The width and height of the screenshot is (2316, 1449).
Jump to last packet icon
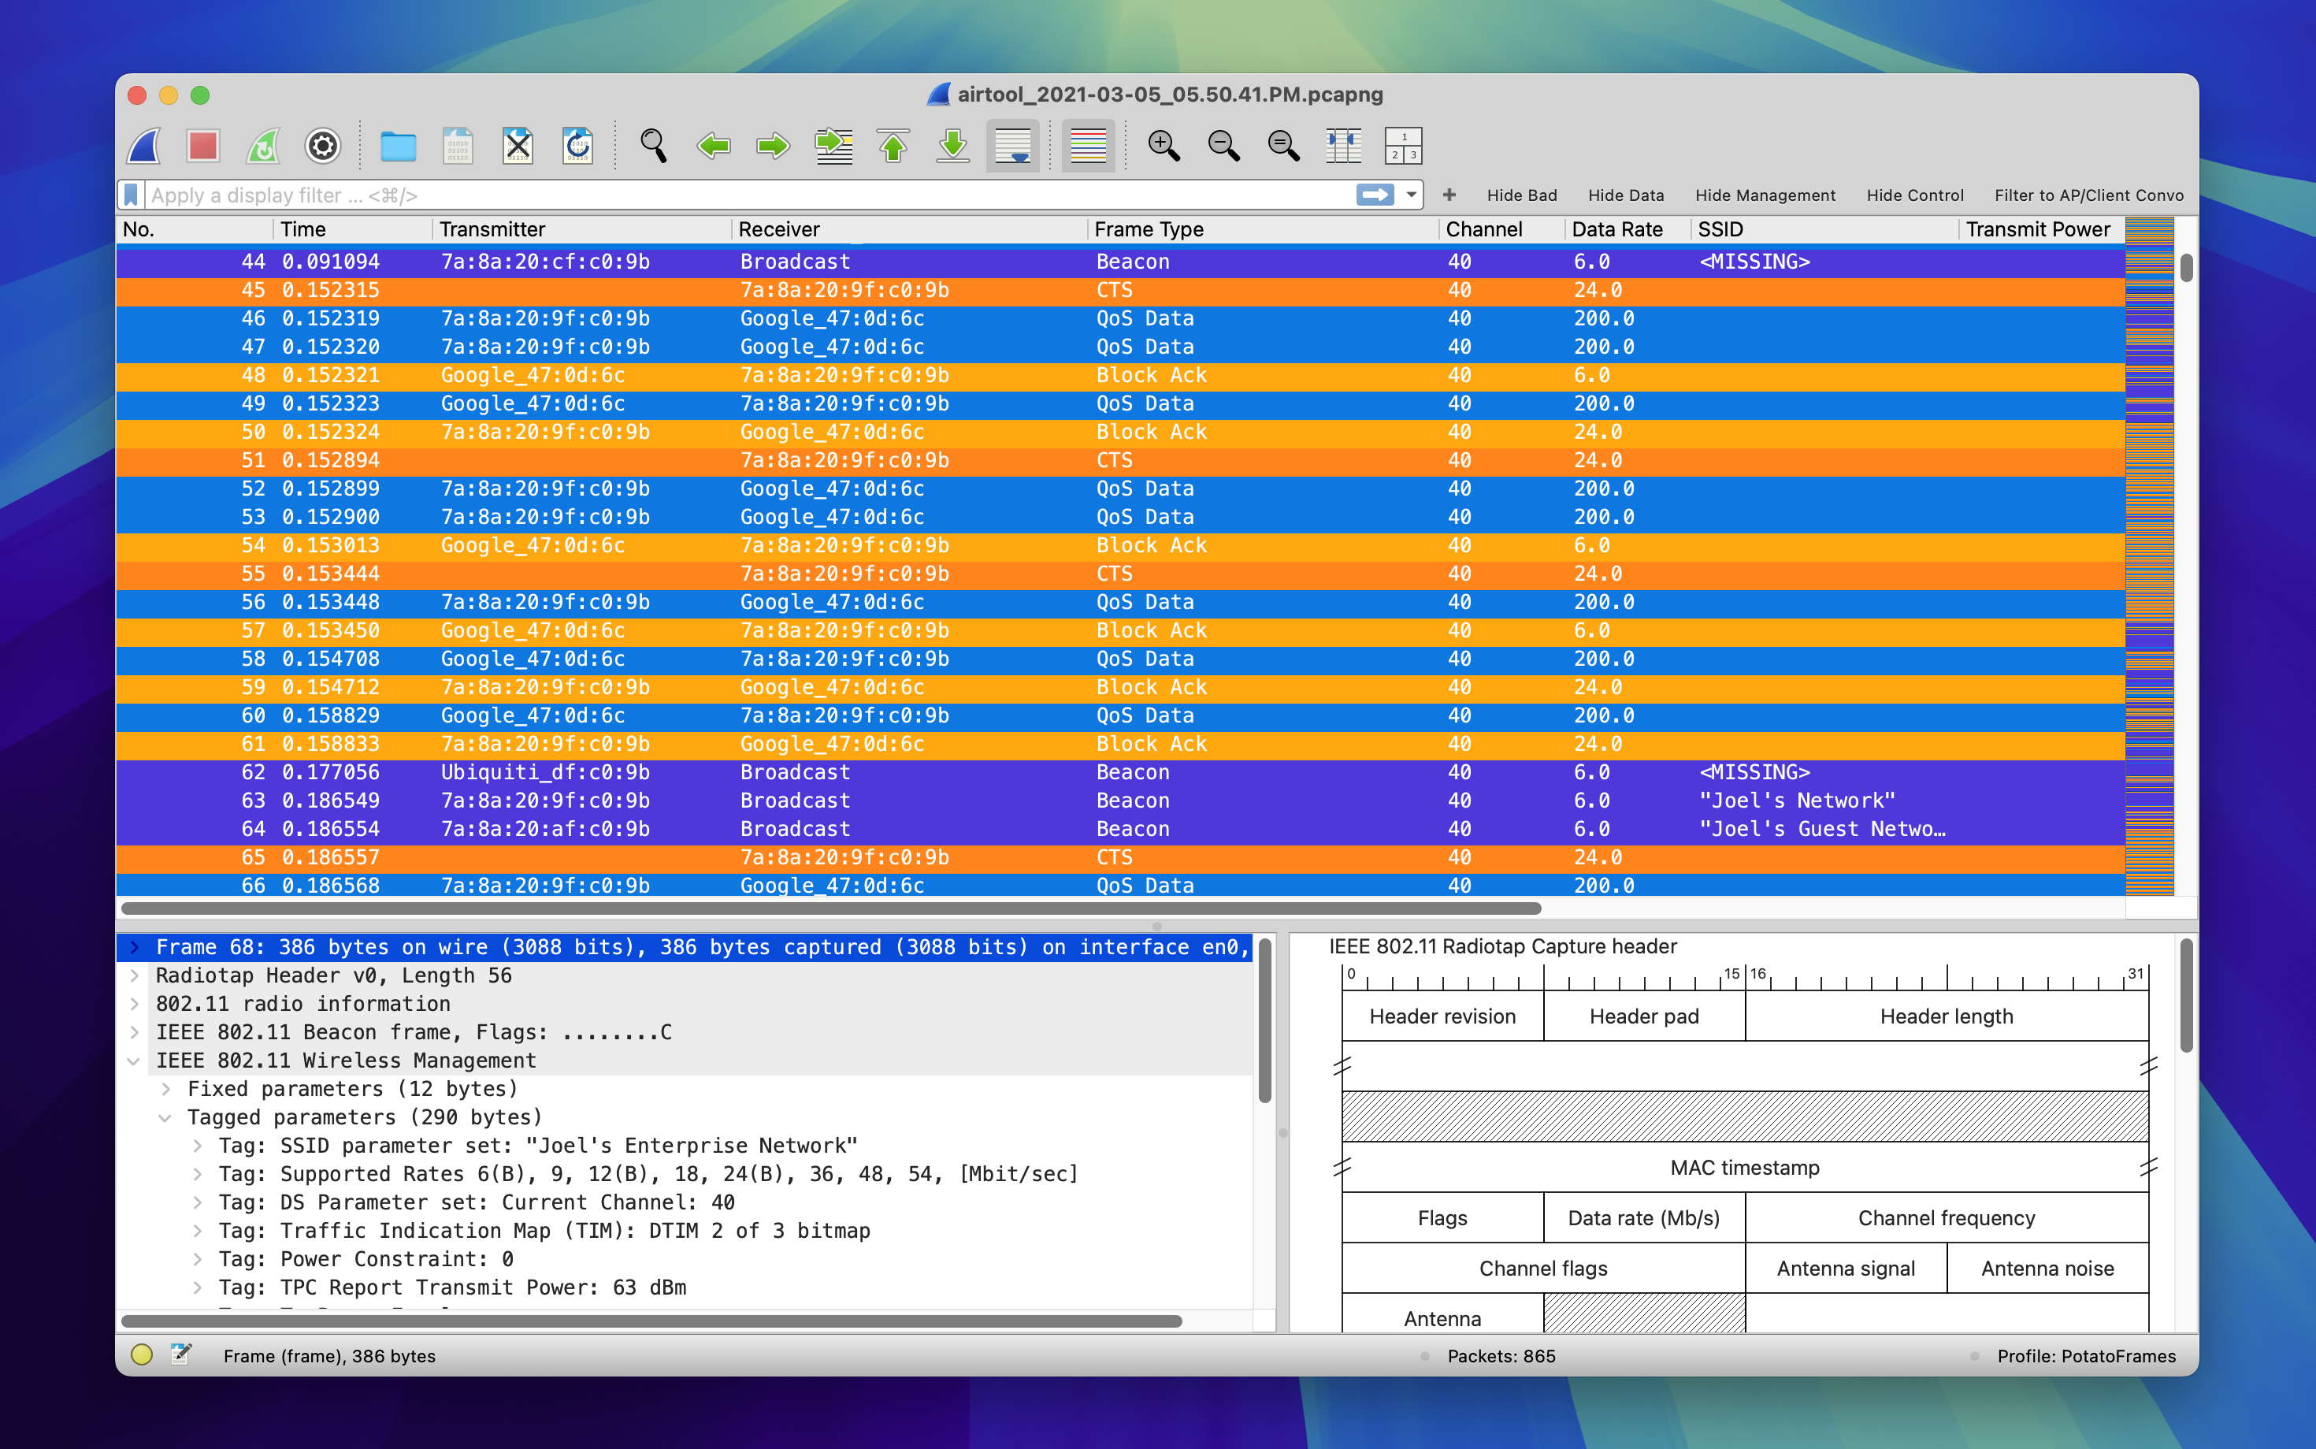click(x=953, y=147)
